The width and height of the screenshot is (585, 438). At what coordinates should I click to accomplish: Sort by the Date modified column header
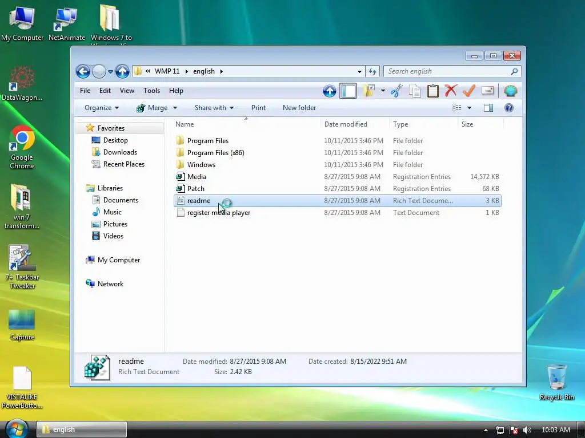pos(354,124)
